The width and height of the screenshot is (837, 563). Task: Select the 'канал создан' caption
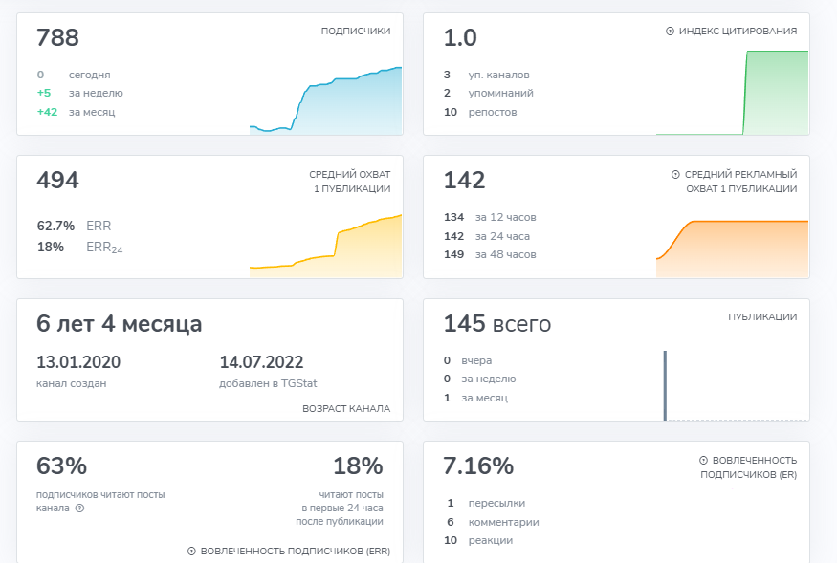72,383
